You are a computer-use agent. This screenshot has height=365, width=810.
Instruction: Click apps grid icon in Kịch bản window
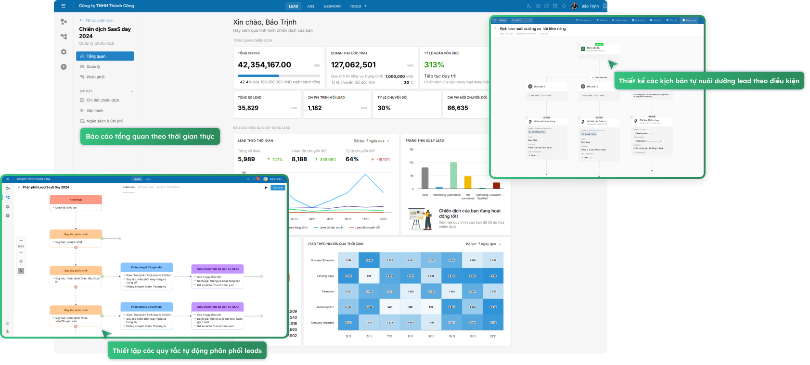pyautogui.click(x=495, y=20)
